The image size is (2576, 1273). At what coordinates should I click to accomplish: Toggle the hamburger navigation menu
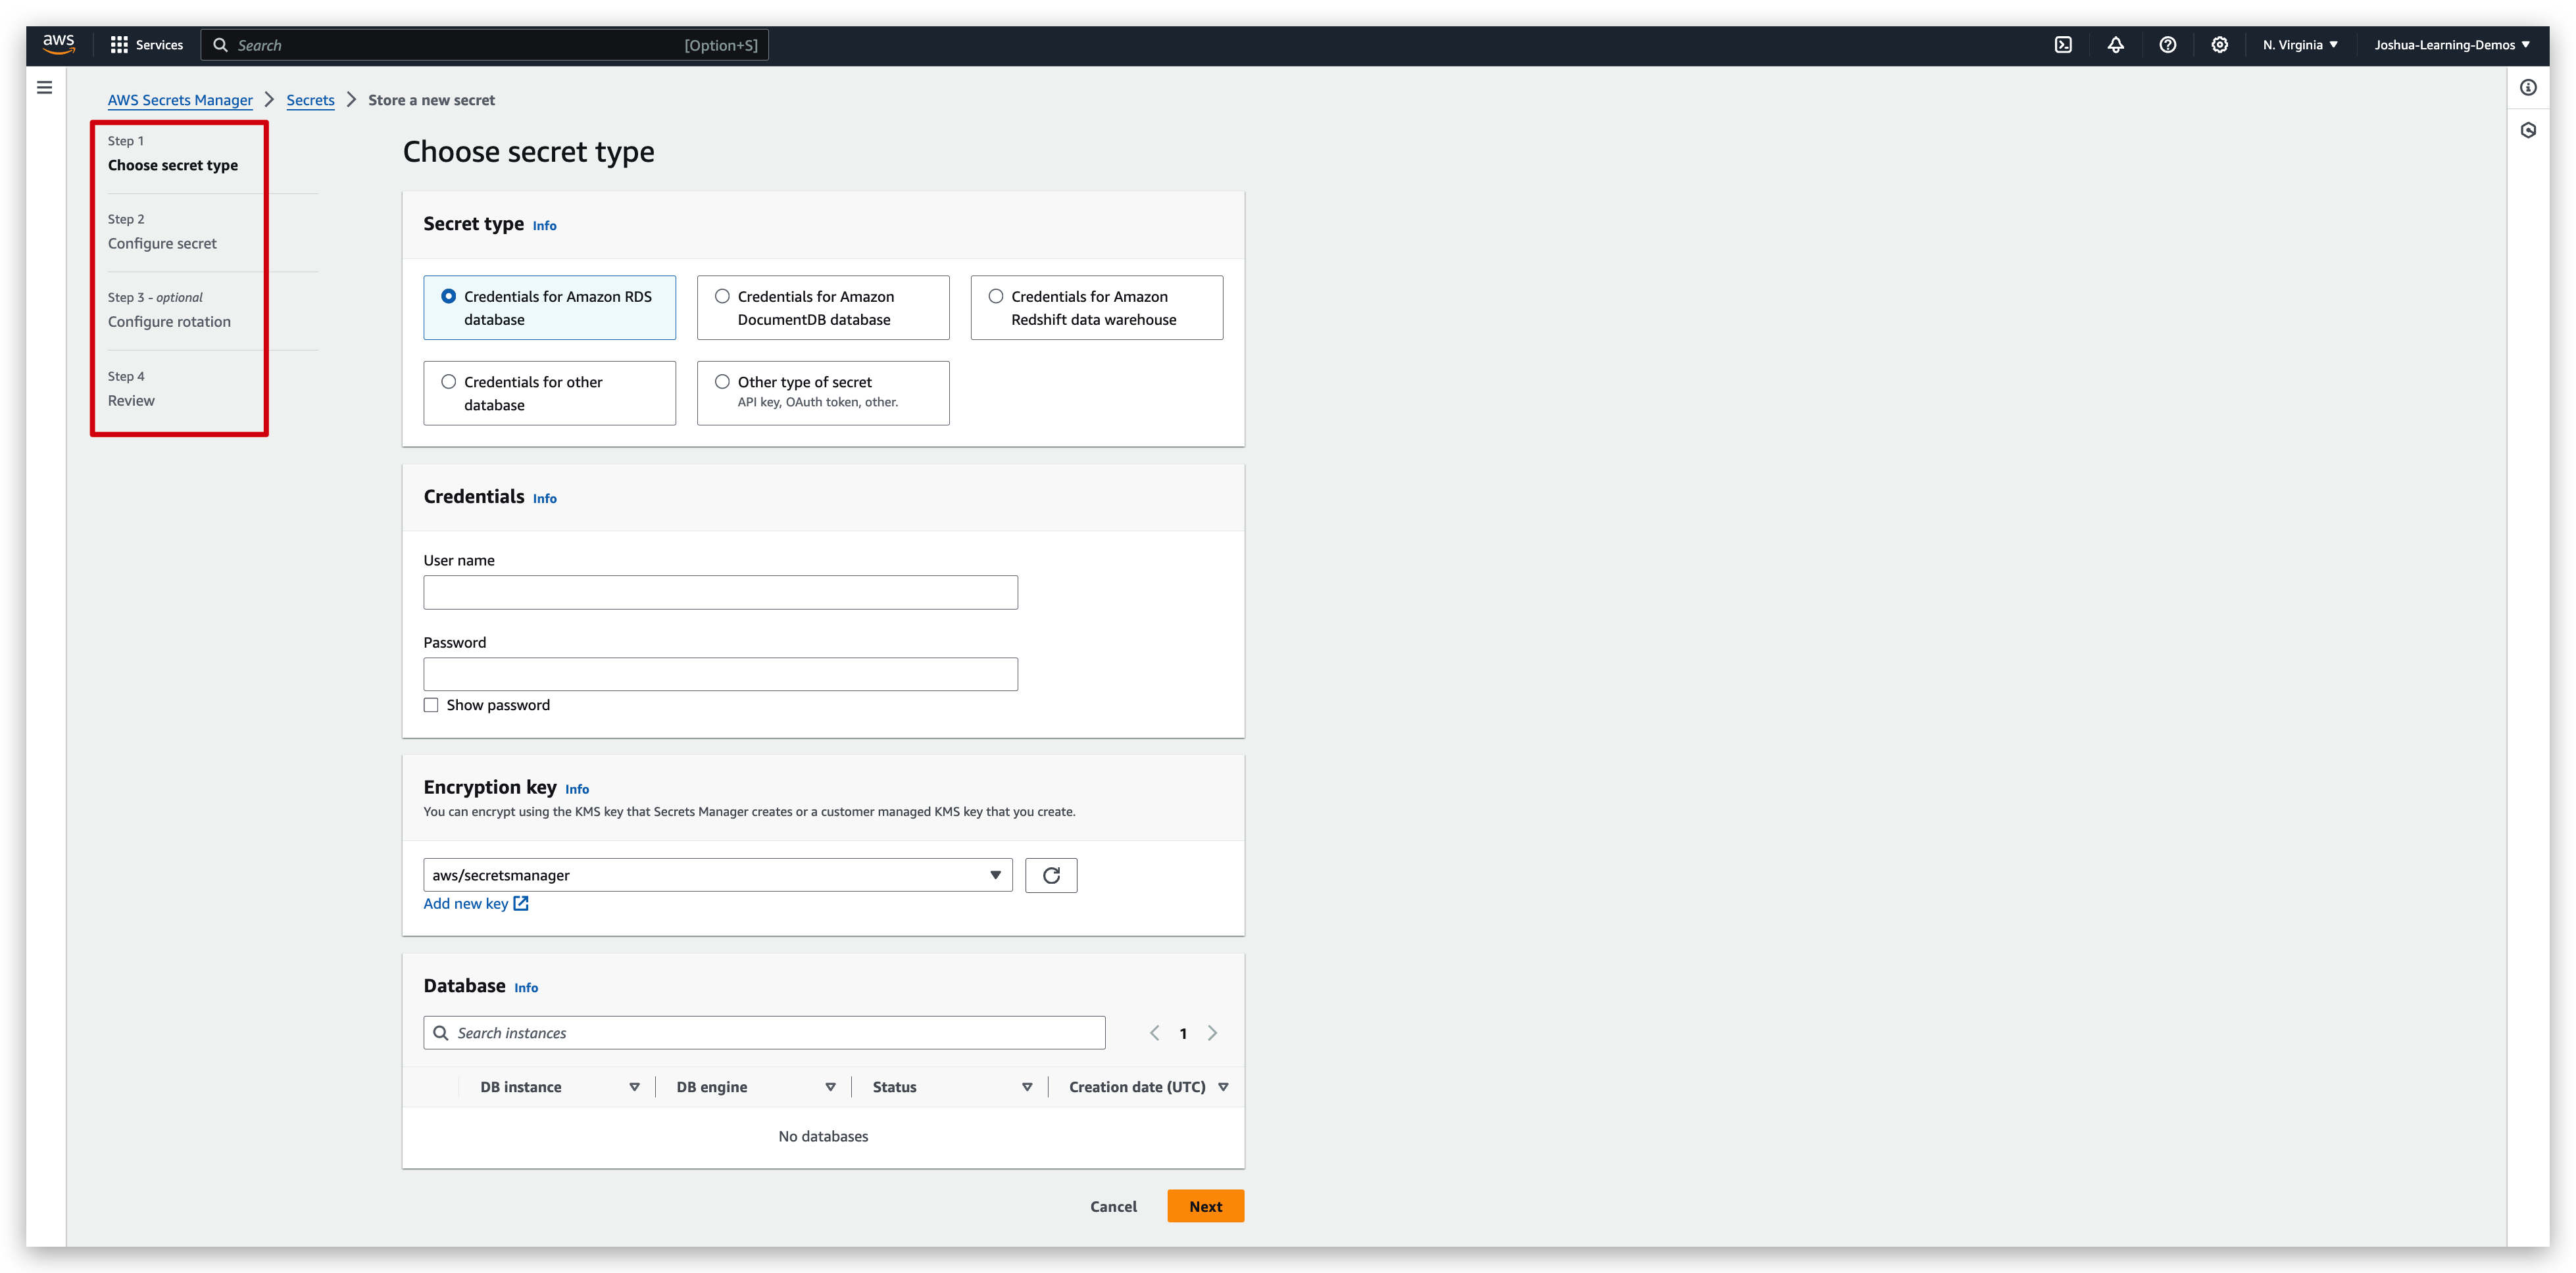pos(43,87)
